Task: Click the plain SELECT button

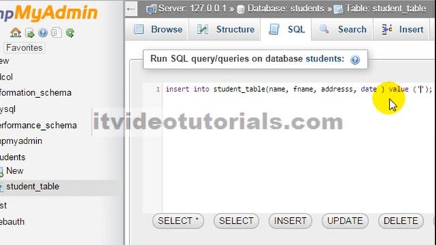Action: tap(236, 221)
